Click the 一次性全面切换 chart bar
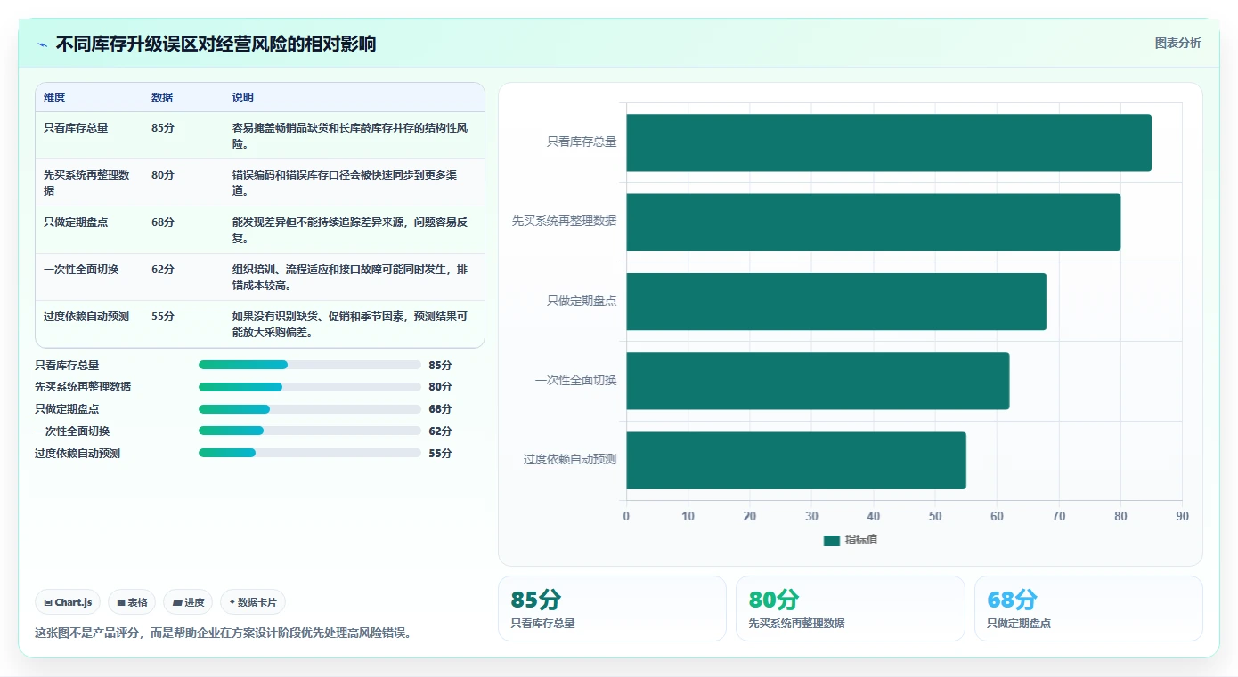Screen dimensions: 1238x677 point(818,381)
